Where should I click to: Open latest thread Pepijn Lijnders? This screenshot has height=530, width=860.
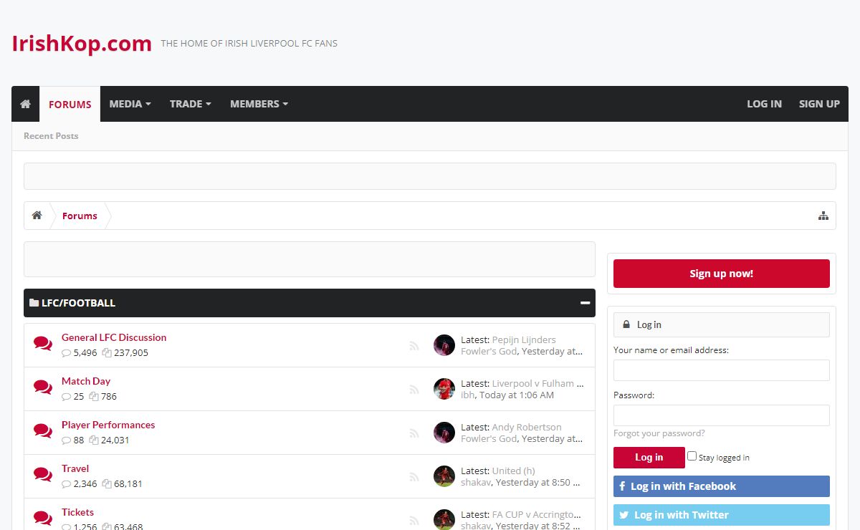click(524, 339)
